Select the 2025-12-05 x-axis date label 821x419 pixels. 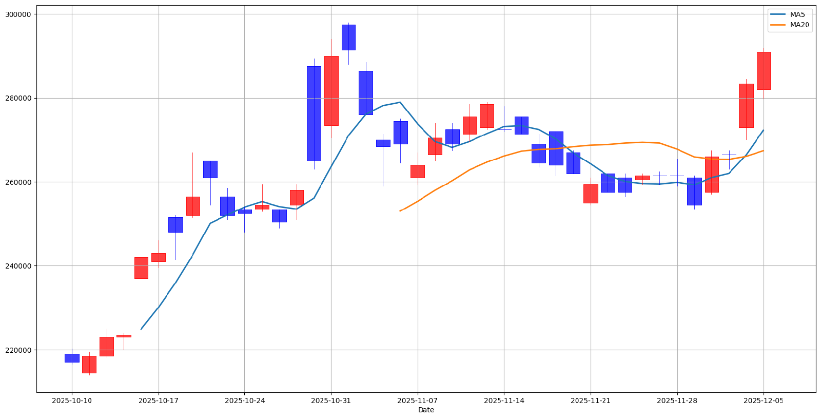764,401
